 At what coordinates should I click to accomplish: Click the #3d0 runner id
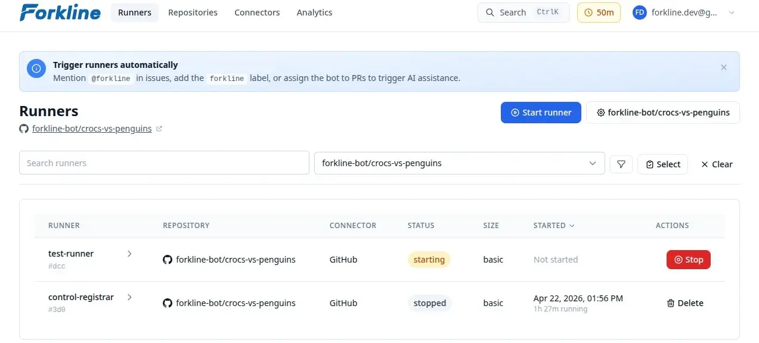click(57, 310)
